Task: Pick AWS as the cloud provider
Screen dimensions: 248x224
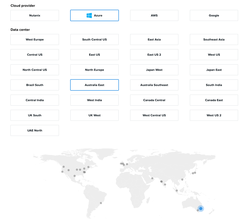Action: click(x=154, y=15)
